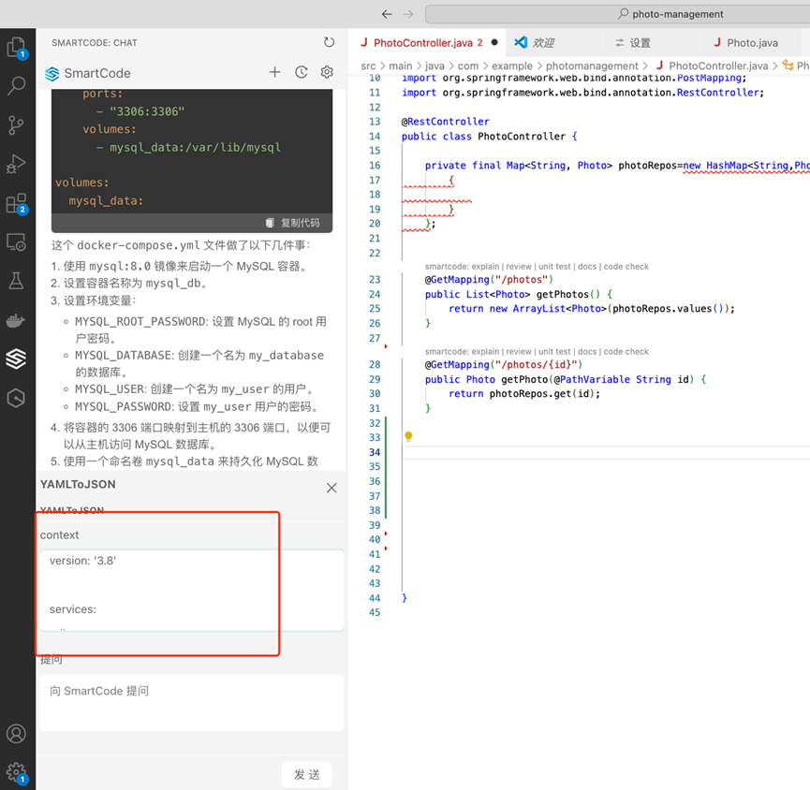Viewport: 810px width, 790px height.
Task: Click 'mysql_data:/var/lib/mysql' in code block
Action: click(196, 148)
